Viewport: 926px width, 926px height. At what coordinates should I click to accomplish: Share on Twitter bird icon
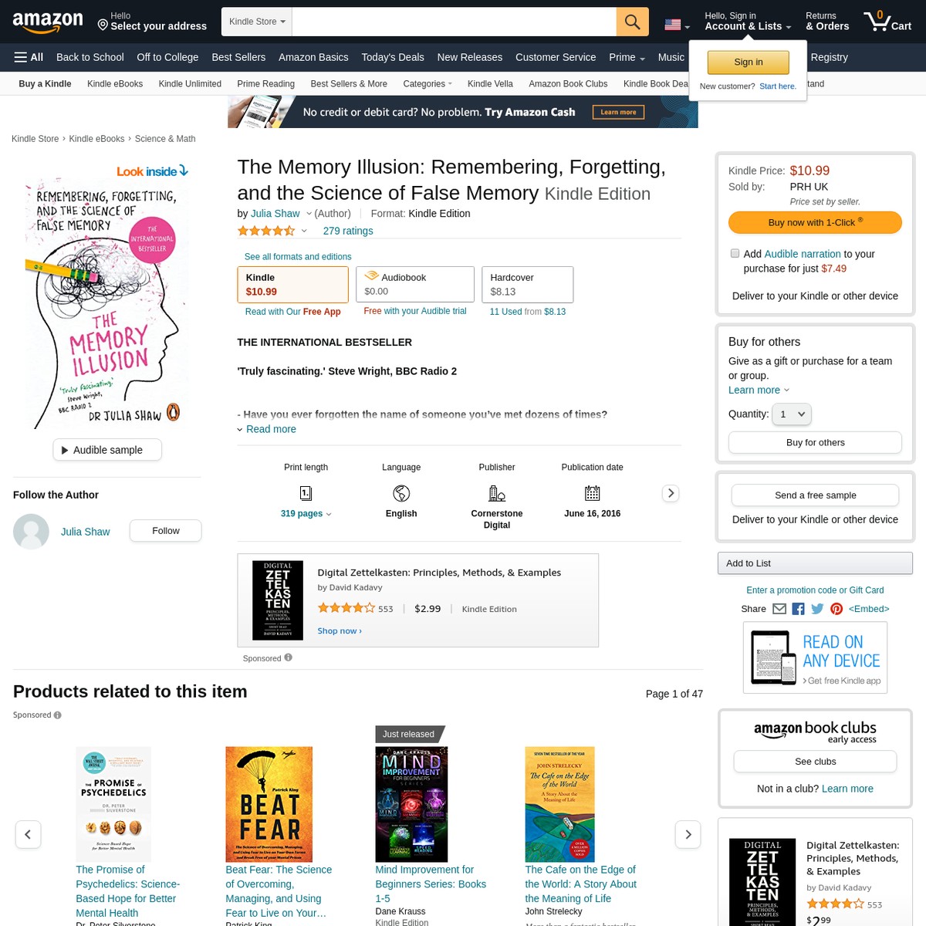pos(817,609)
